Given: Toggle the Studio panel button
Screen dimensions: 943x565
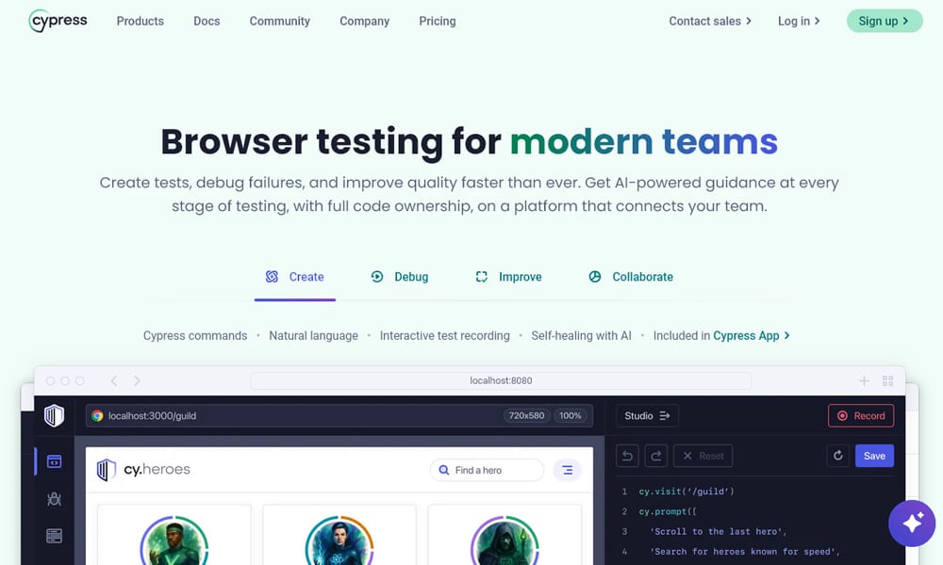Looking at the screenshot, I should coord(647,415).
